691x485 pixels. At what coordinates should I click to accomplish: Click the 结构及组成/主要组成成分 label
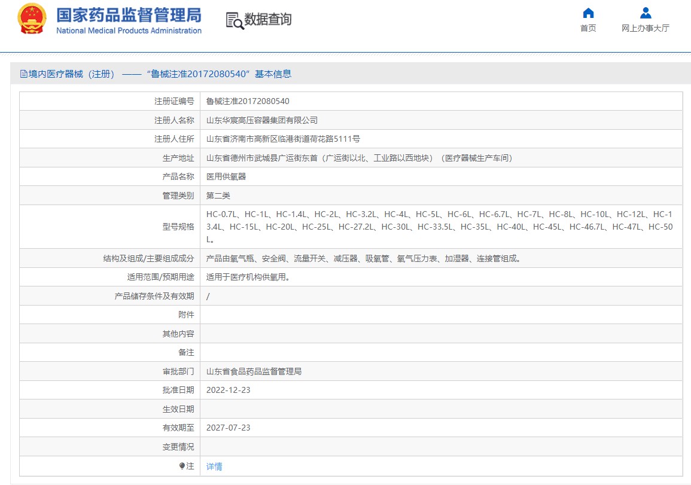pos(148,258)
